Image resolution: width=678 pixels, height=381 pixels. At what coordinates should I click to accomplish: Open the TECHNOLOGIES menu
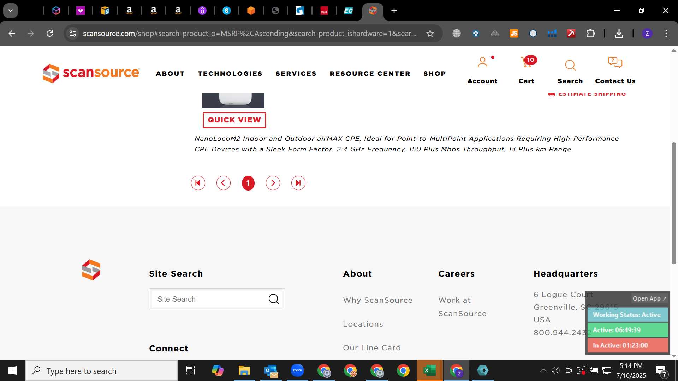[230, 73]
